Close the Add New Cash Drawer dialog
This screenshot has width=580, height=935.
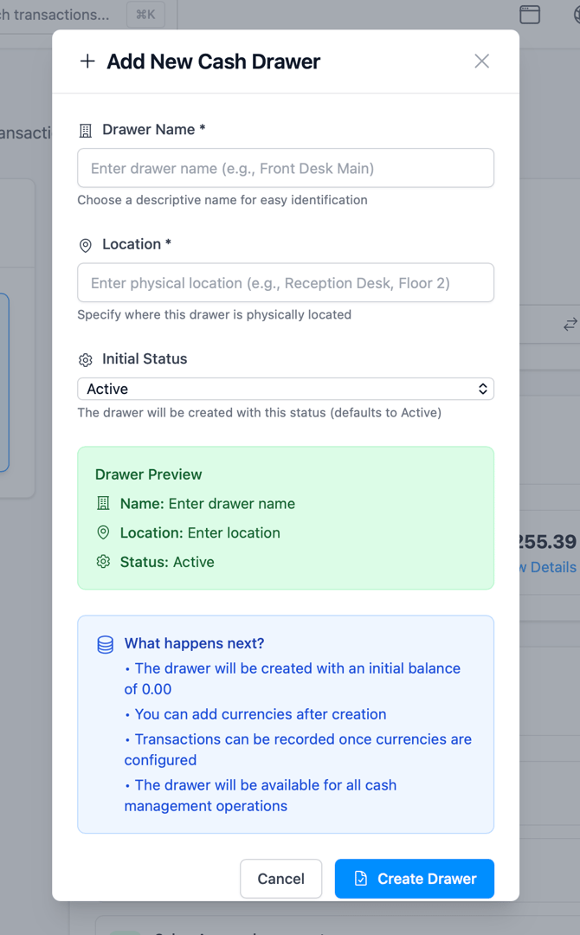coord(481,61)
